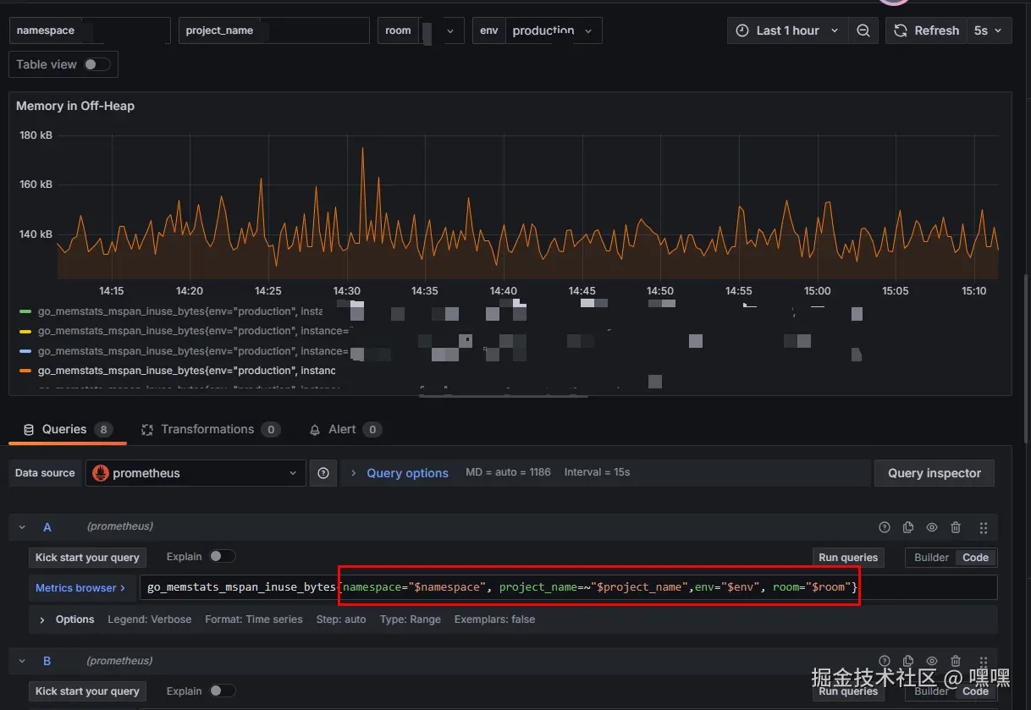Click Run queries for query A
This screenshot has height=710, width=1031.
(848, 558)
